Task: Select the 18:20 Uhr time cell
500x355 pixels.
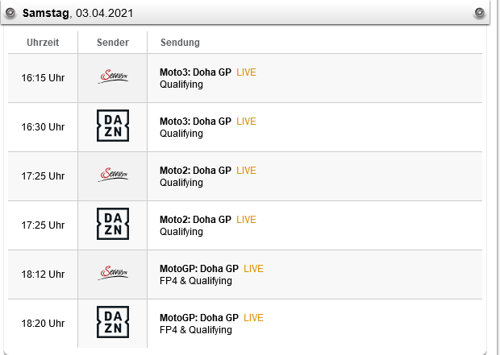Action: 43,323
